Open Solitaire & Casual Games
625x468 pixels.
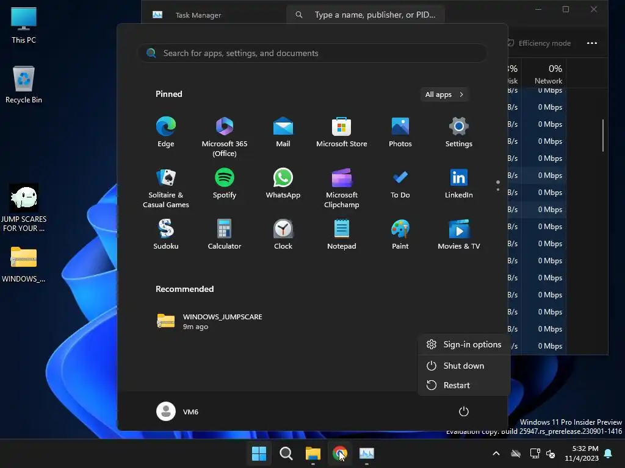(166, 188)
